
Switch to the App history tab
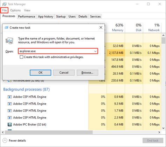pyautogui.click(x=46, y=16)
